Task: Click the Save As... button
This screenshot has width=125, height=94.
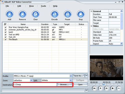Action: pyautogui.click(x=79, y=76)
